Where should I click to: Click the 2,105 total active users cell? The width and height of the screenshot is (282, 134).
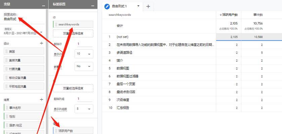(229, 26)
